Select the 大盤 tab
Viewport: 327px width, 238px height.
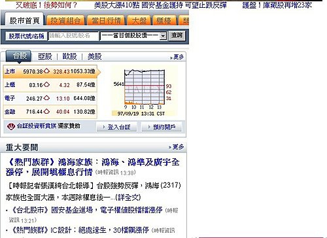pos(139,21)
